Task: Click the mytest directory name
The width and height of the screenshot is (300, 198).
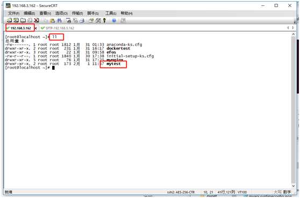Action: pos(113,64)
